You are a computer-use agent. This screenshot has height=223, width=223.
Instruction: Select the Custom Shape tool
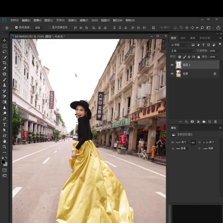click(x=4, y=136)
